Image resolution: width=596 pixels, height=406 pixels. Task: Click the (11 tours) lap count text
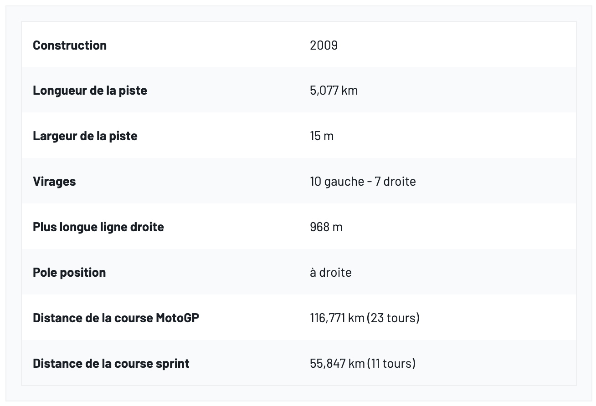tap(391, 363)
